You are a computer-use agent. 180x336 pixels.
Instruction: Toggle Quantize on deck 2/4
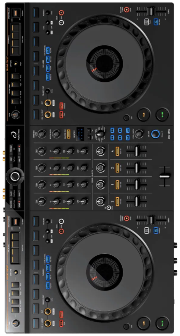coord(61,106)
